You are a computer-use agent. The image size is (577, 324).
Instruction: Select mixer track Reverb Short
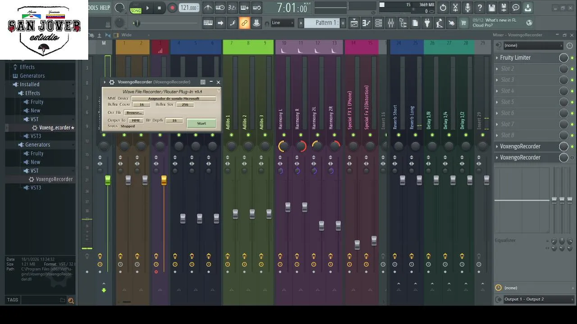click(395, 117)
